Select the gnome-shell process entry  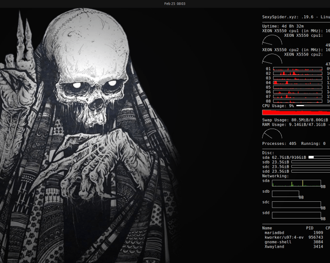(x=277, y=242)
